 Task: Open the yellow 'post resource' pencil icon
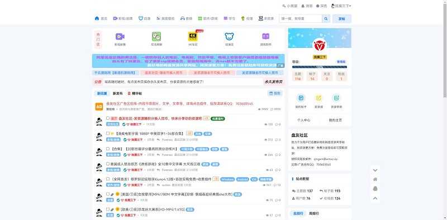pos(318,98)
